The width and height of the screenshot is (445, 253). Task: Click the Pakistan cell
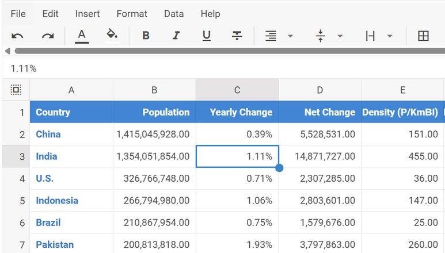click(71, 244)
